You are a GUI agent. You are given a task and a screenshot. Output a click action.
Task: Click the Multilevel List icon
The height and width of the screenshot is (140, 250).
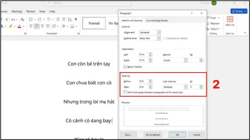pos(48,19)
